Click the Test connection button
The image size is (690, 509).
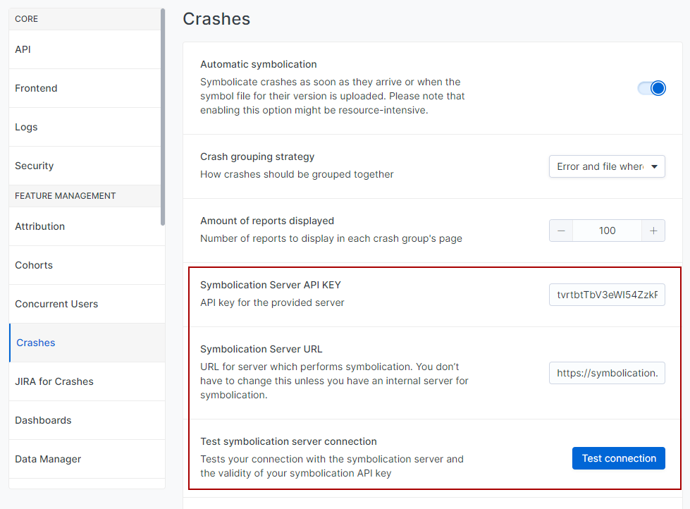619,458
